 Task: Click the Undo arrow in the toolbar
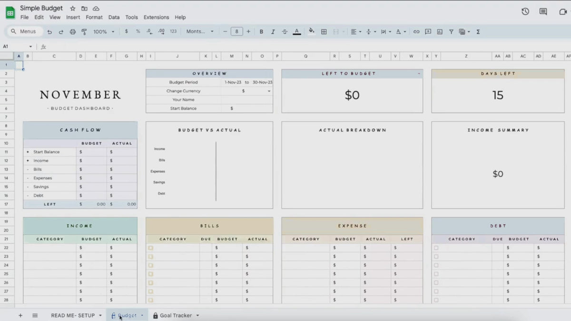coord(49,32)
